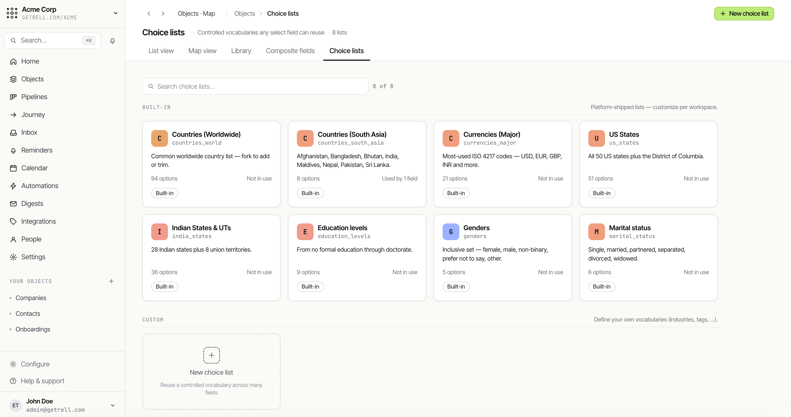Image resolution: width=791 pixels, height=417 pixels.
Task: Click the '21 options' text
Action: [455, 178]
